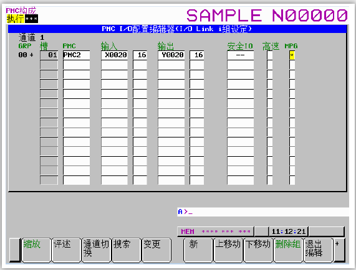Image resolution: width=356 pixels, height=270 pixels.
Task: Select the PMC2 cell in group 00
Action: [76, 55]
